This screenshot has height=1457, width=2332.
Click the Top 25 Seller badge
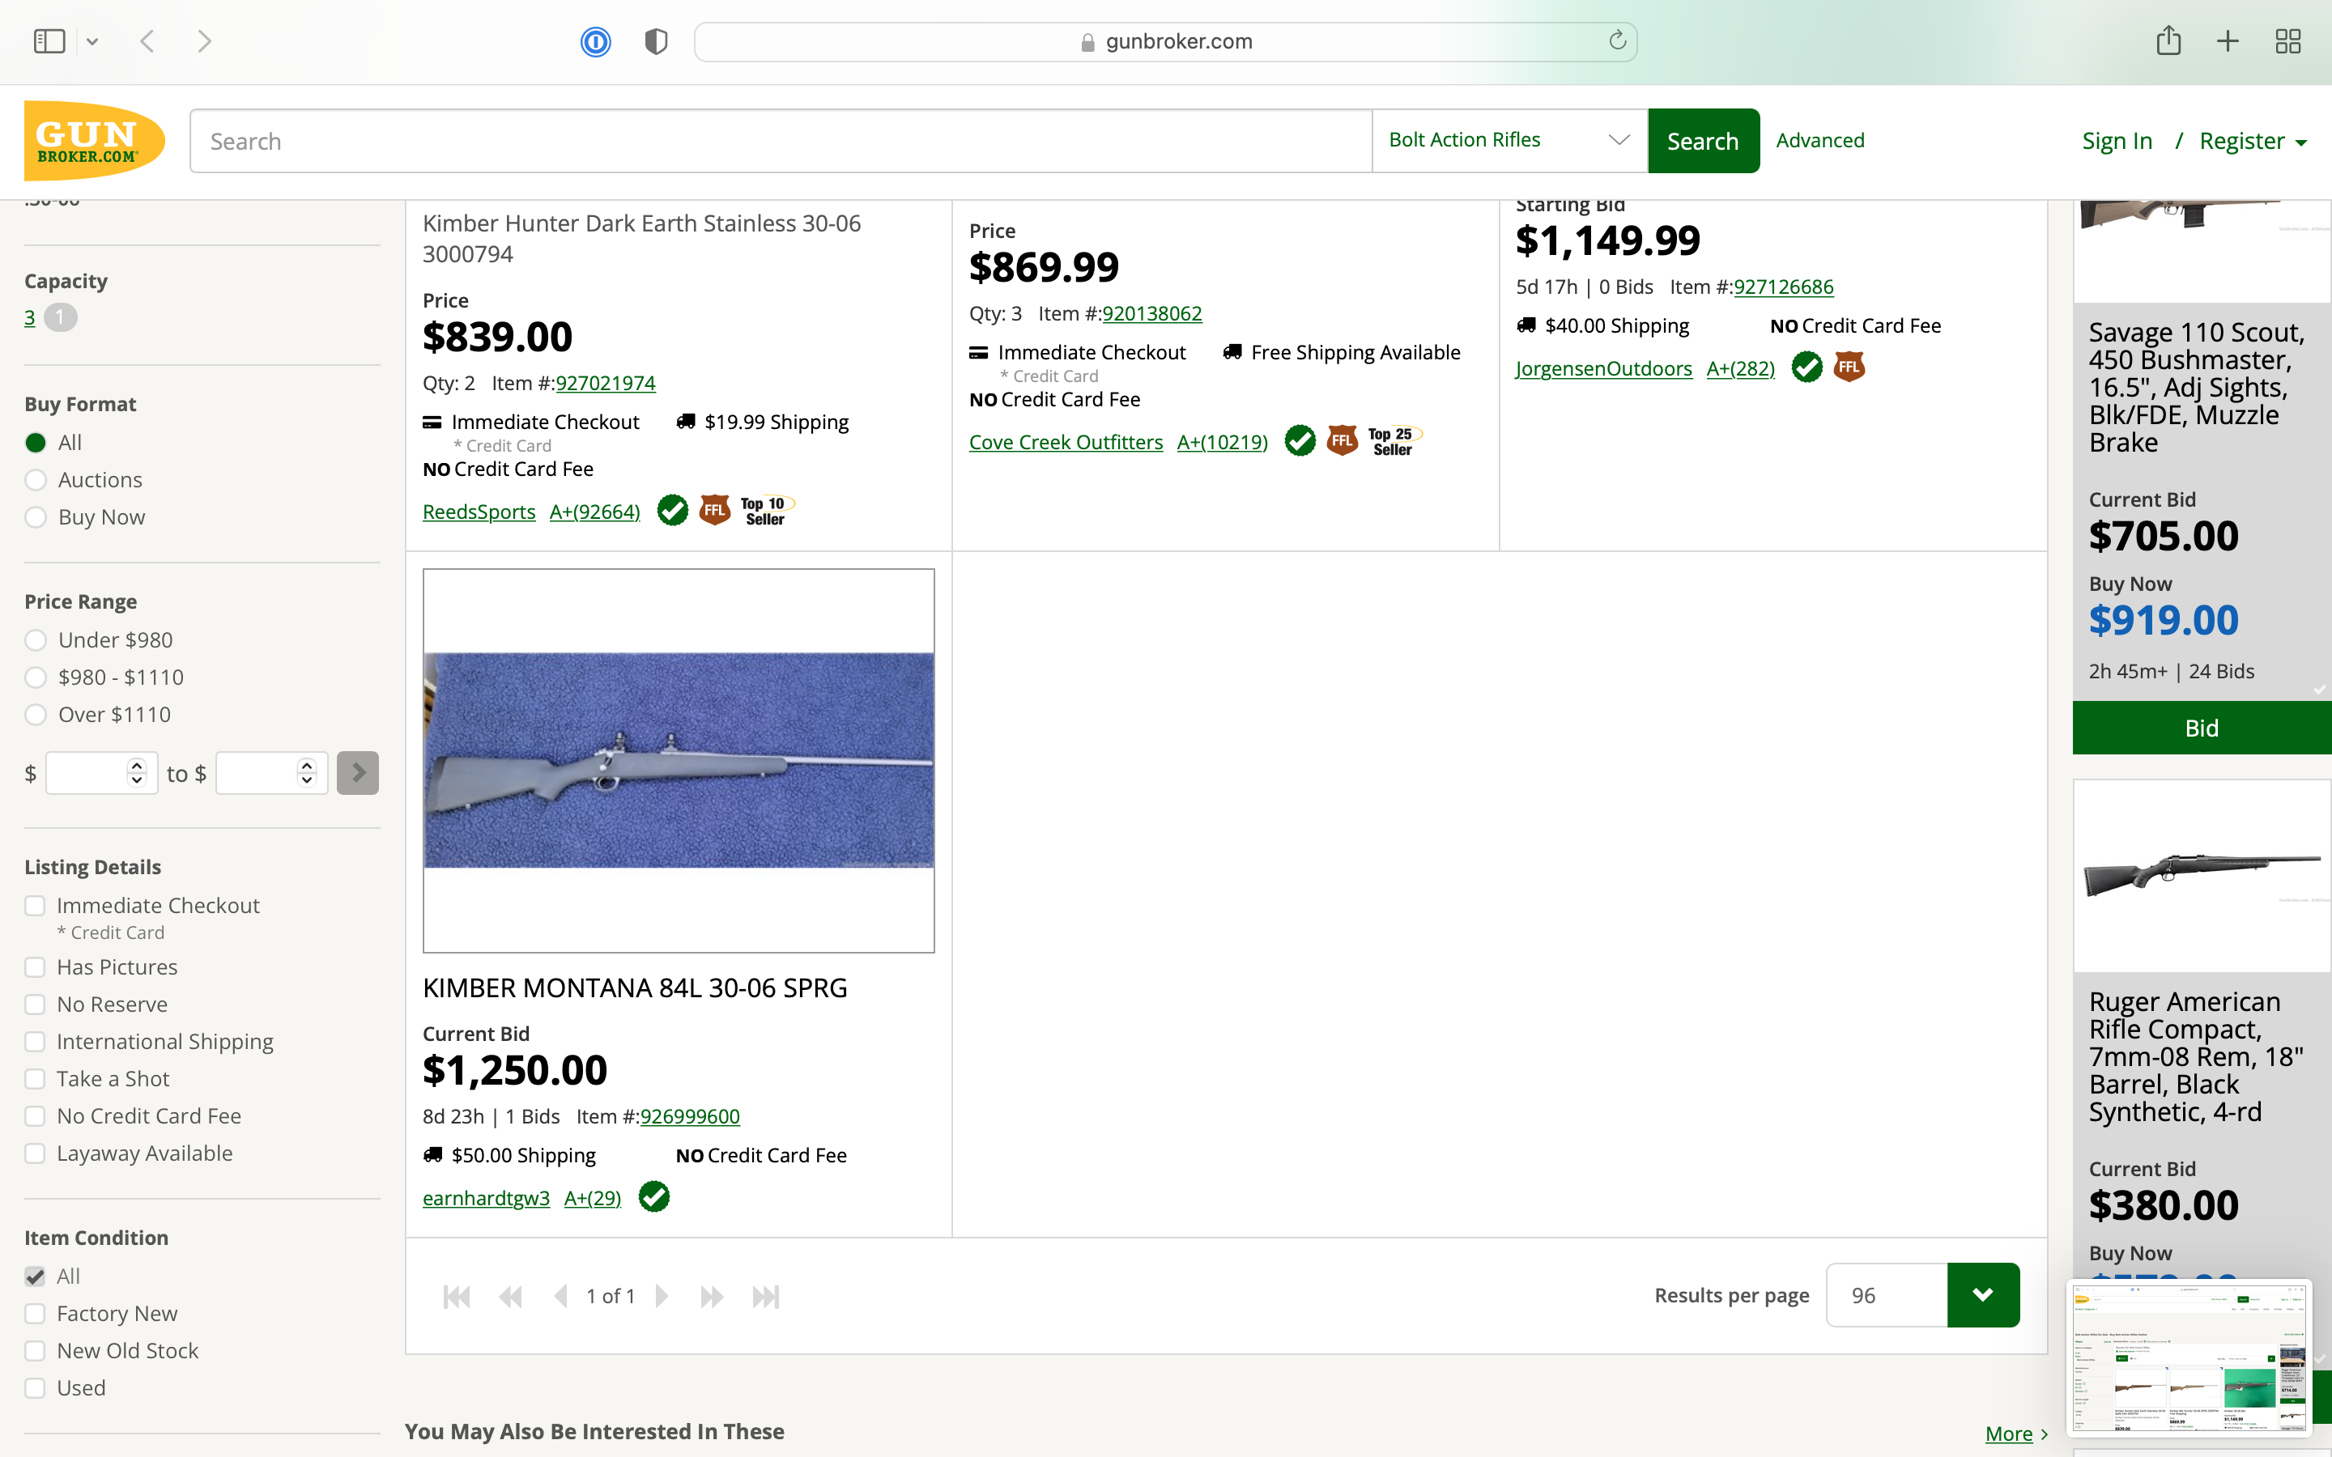tap(1394, 441)
